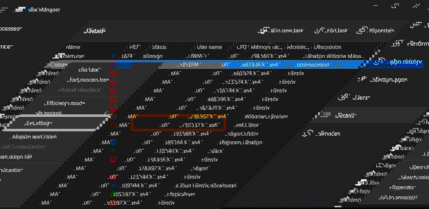Viewport: 429px width, 209px height.
Task: Open the hamburger navigation menu
Action: pyautogui.click(x=4, y=10)
